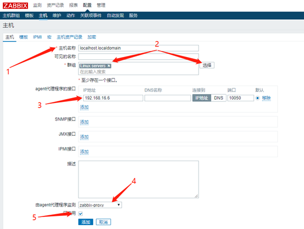The image size is (304, 229).
Task: Open the 配置 top menu
Action: (x=87, y=5)
